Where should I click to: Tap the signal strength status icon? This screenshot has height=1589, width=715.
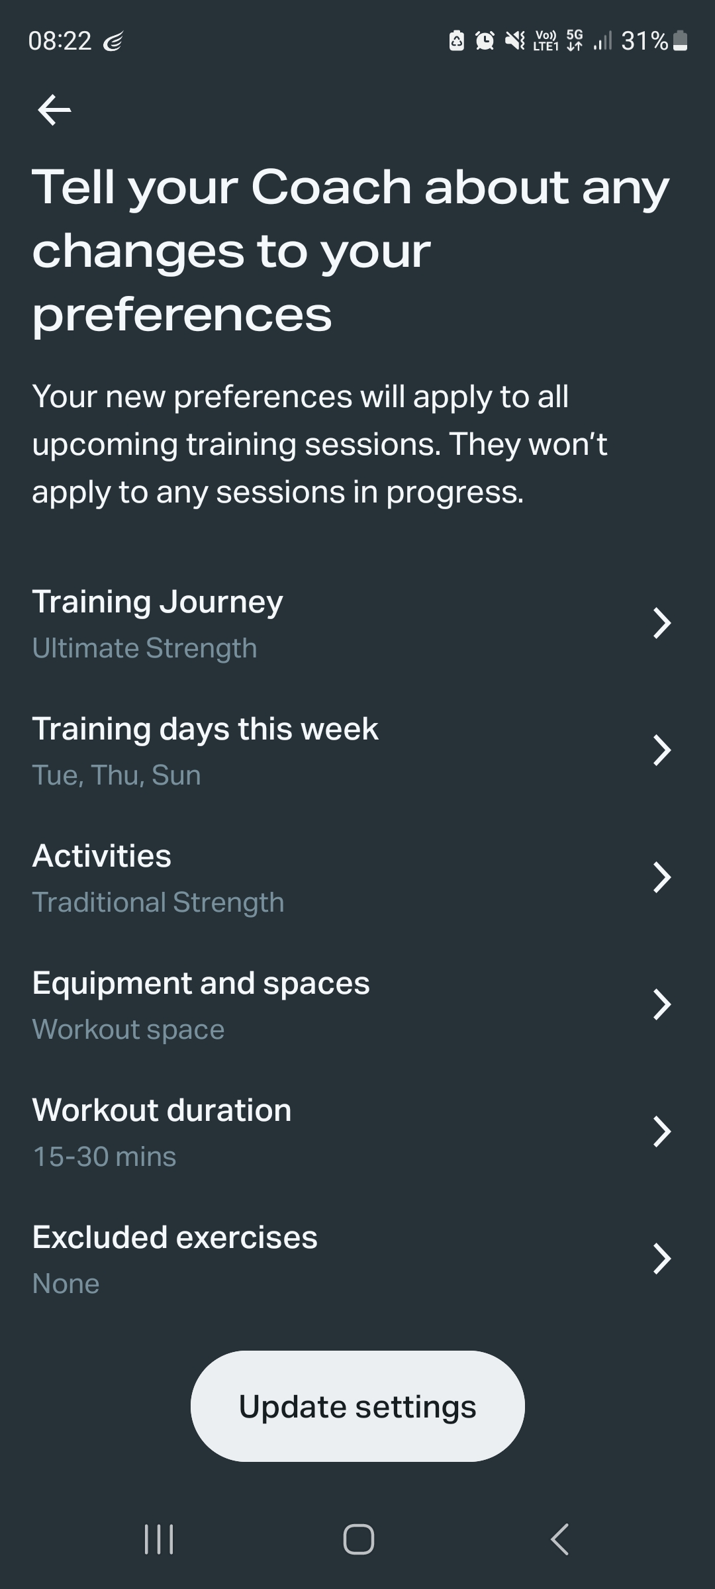pyautogui.click(x=602, y=41)
